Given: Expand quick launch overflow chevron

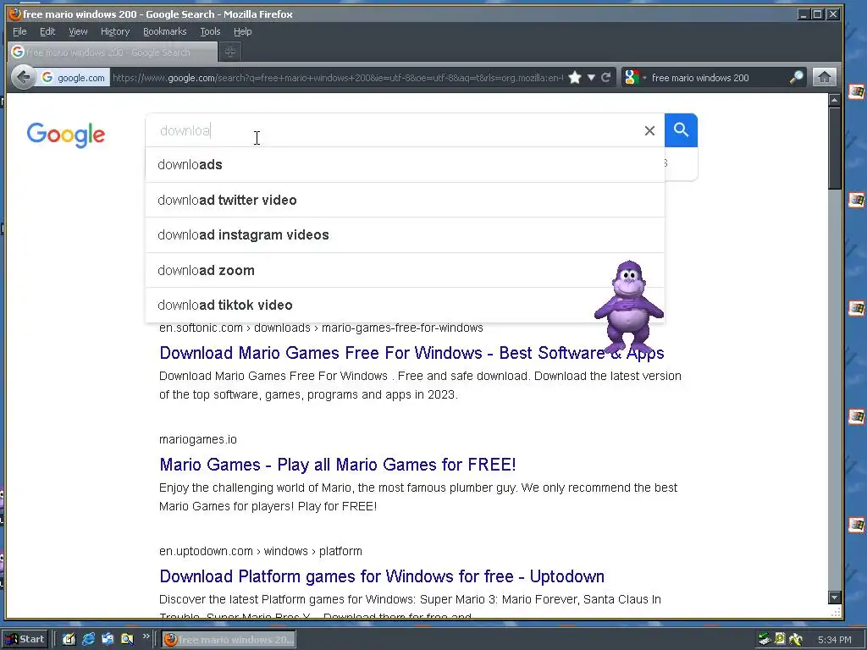Looking at the screenshot, I should 146,636.
